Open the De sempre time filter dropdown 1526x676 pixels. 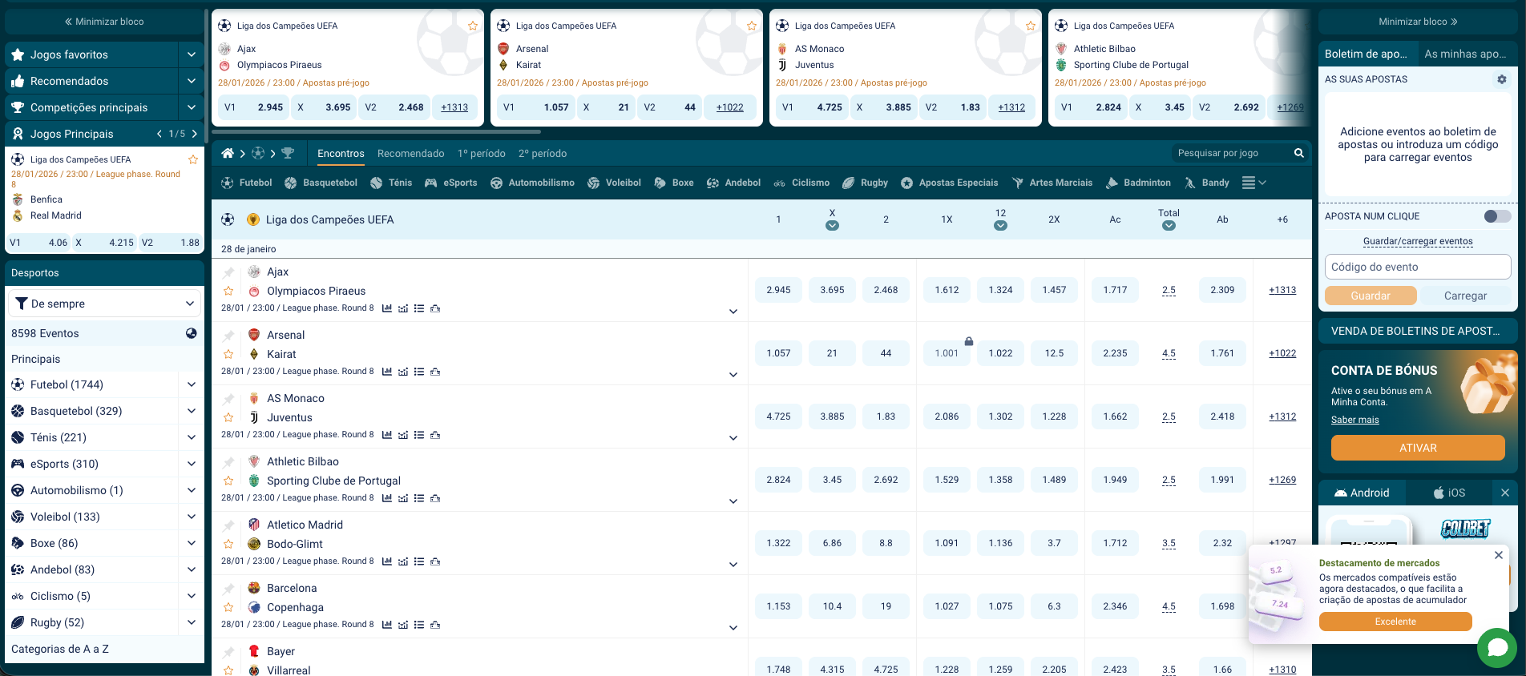tap(104, 304)
